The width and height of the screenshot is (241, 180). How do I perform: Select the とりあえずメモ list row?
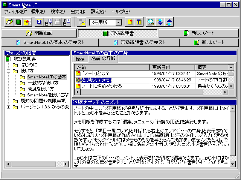coord(151,80)
